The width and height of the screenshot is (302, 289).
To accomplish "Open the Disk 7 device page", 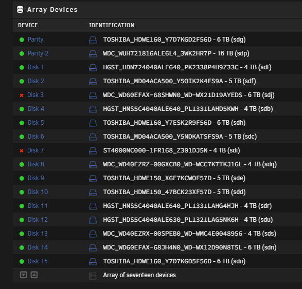I will click(35, 150).
